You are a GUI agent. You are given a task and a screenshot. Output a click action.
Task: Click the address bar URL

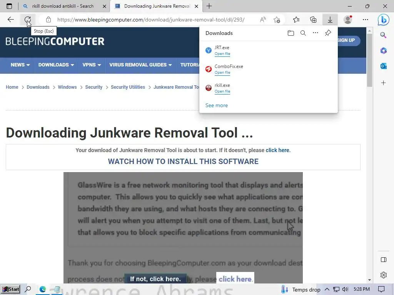tap(150, 20)
